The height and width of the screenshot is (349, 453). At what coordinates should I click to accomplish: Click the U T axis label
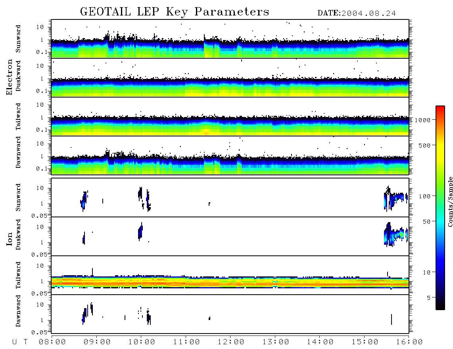(x=20, y=342)
